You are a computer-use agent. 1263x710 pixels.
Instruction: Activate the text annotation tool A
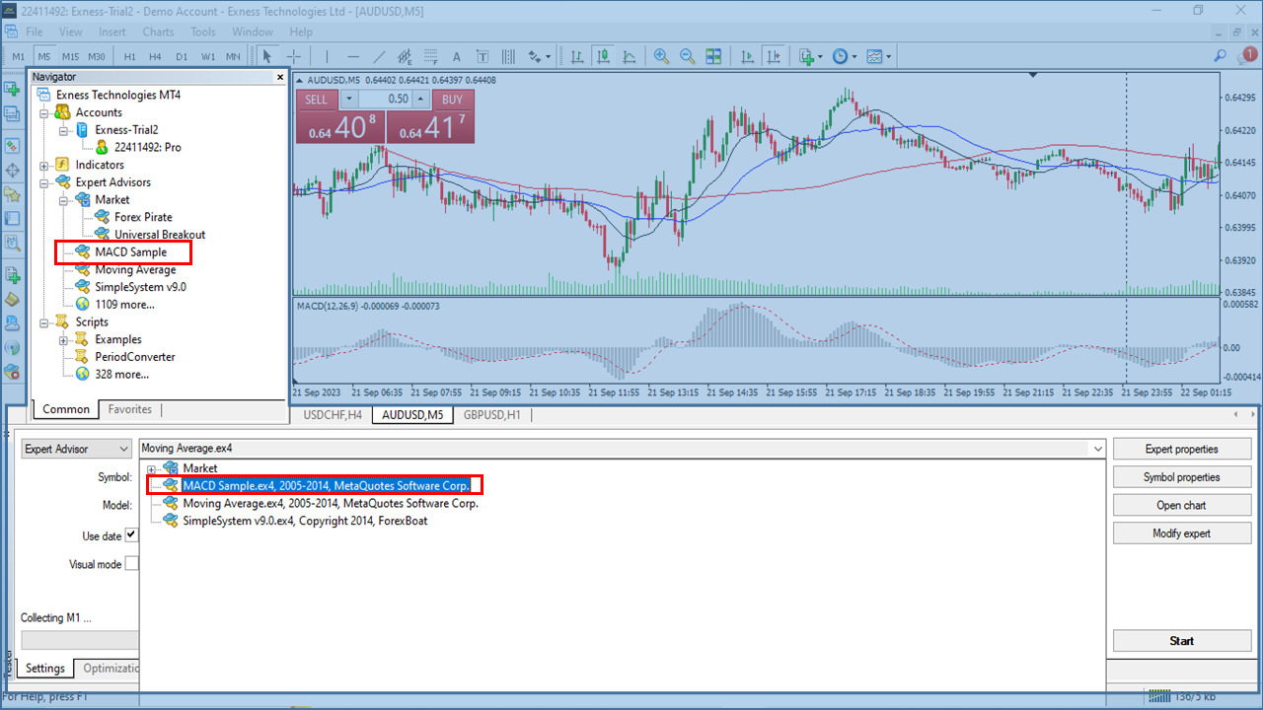(x=456, y=56)
